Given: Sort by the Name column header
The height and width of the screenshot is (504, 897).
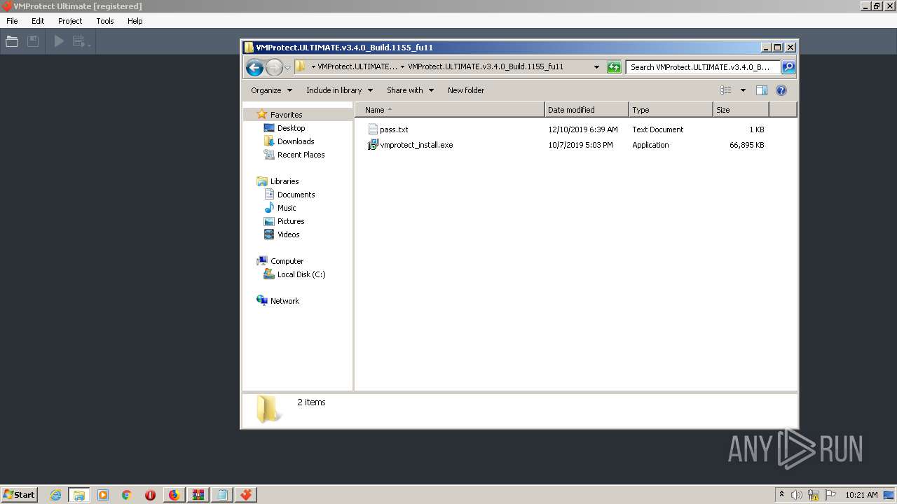Looking at the screenshot, I should (450, 110).
